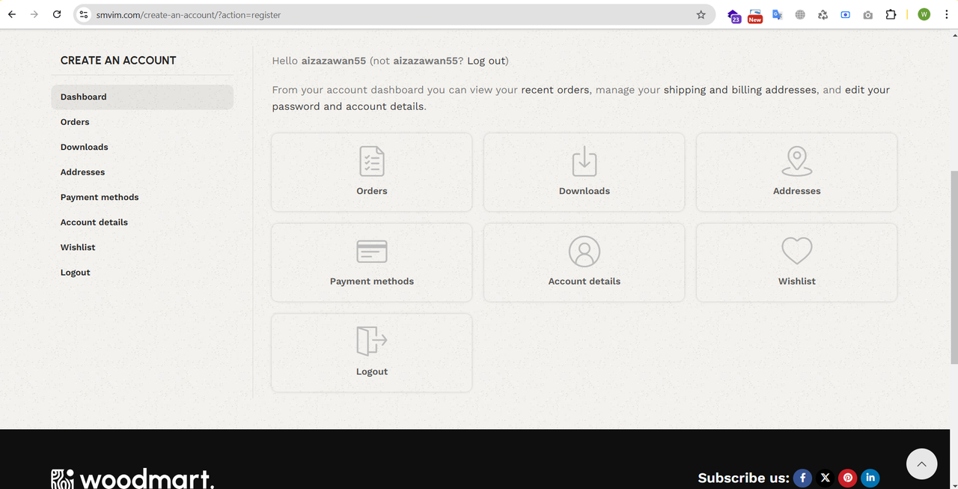Click the Log out link in greeting

(x=486, y=61)
